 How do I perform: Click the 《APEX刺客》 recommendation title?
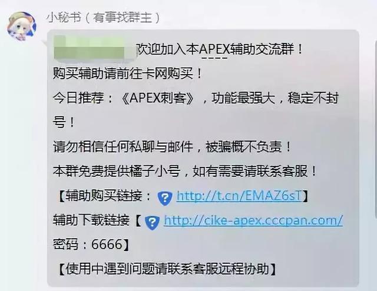[x=157, y=98]
